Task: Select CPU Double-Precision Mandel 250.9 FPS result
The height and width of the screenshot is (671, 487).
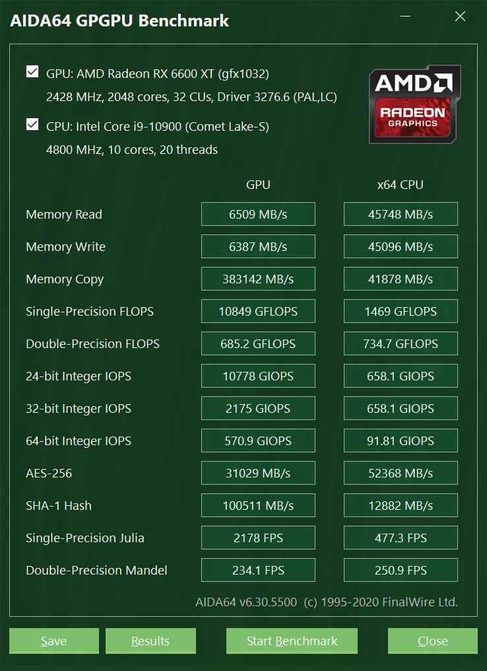Action: coord(401,570)
